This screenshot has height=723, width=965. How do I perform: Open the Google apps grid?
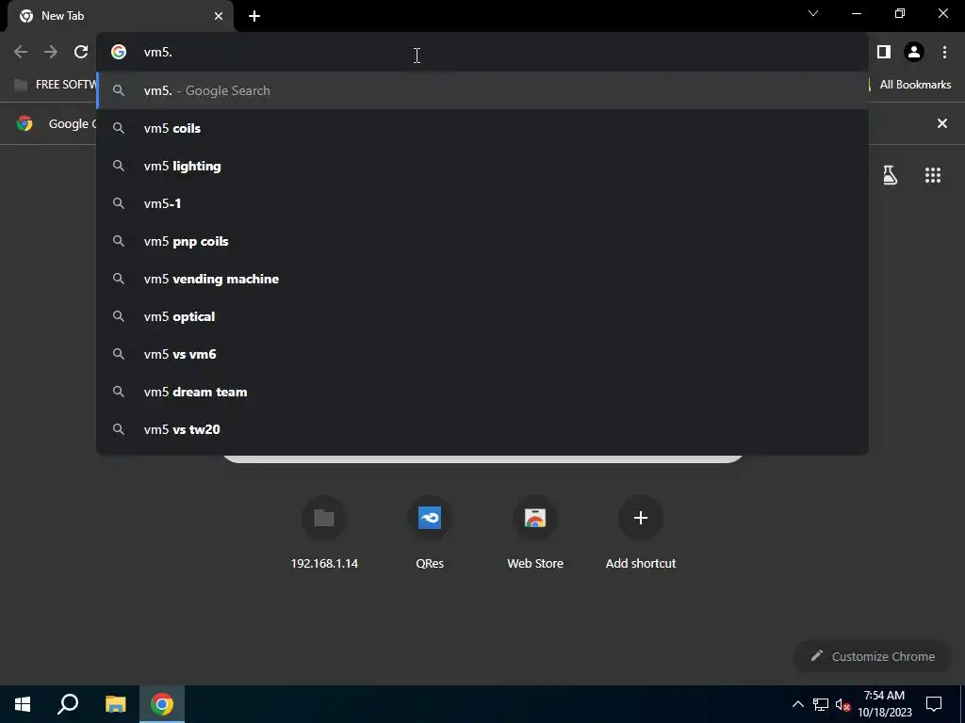click(x=932, y=175)
